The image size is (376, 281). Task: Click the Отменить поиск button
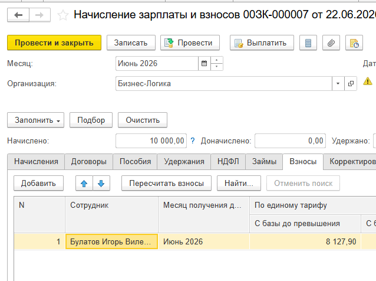coord(303,184)
